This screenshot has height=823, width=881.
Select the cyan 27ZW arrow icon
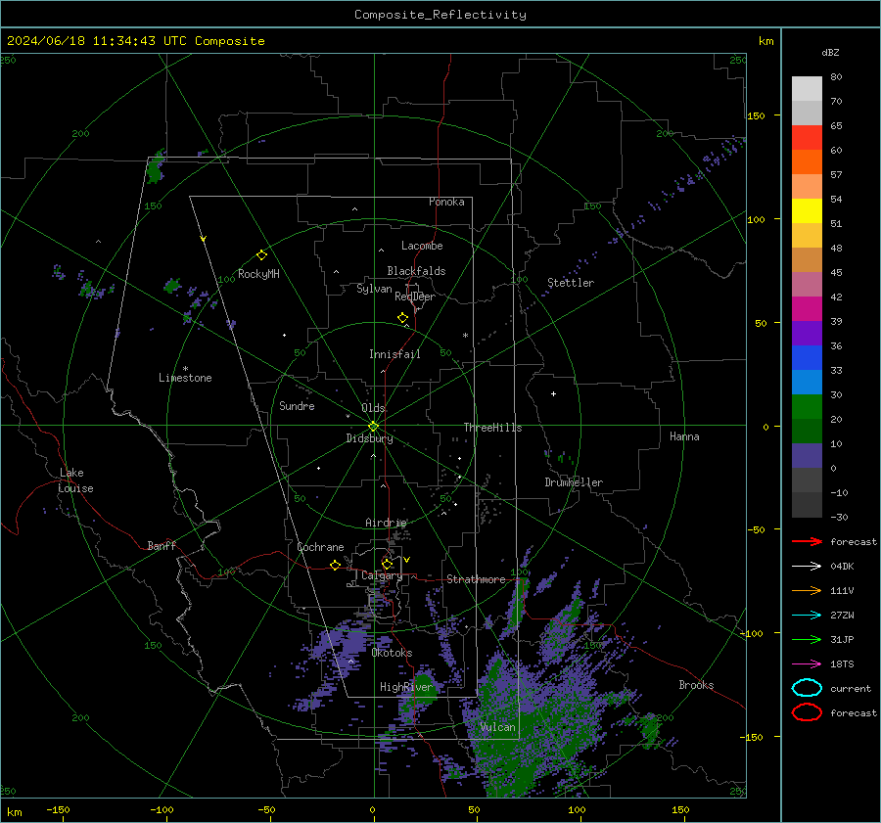point(807,616)
